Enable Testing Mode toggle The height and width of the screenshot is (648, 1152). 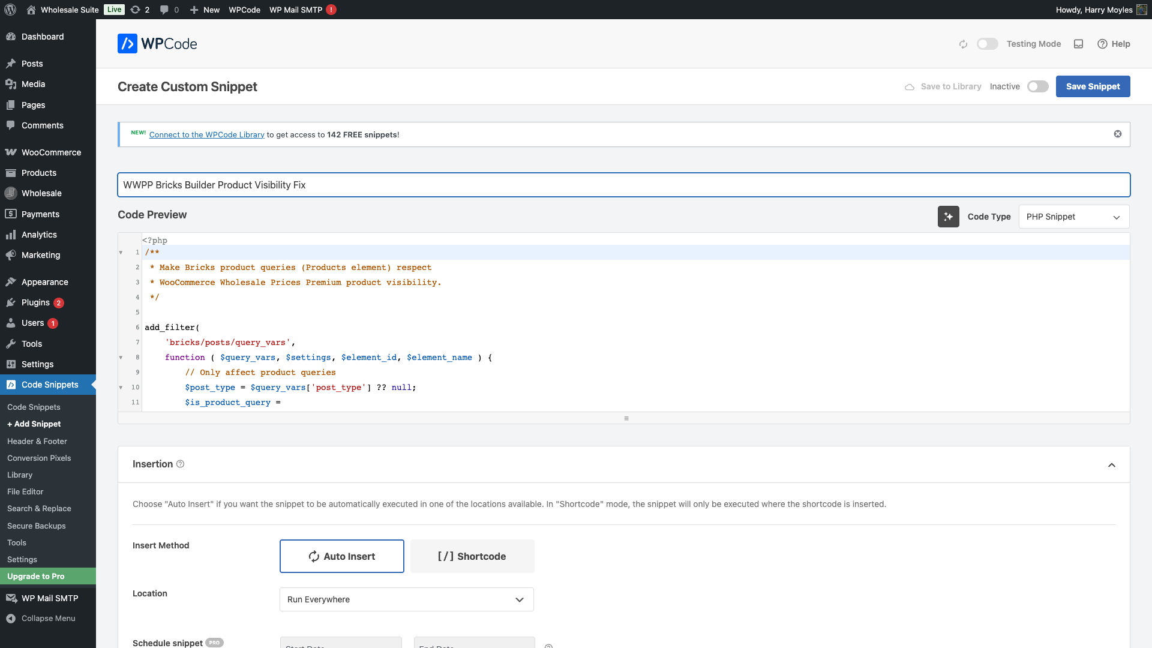point(987,44)
